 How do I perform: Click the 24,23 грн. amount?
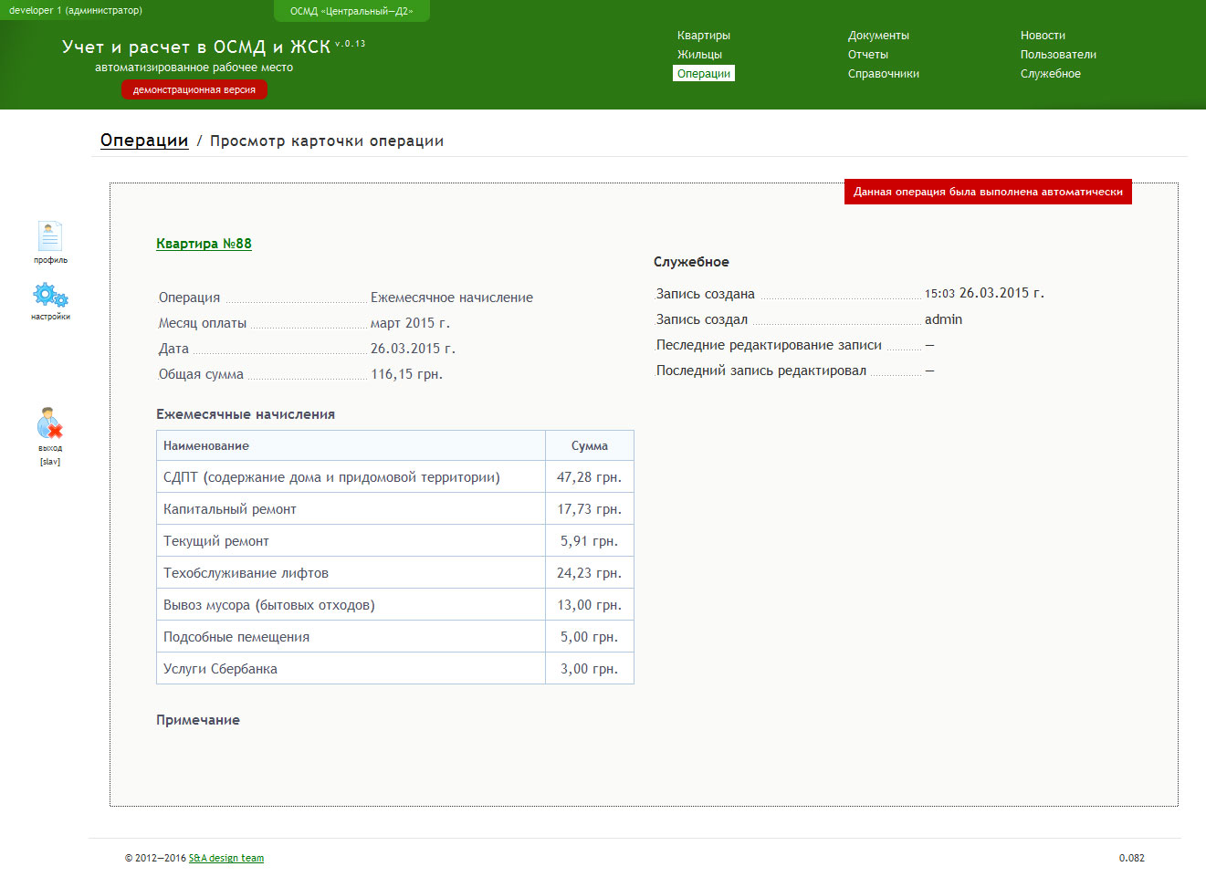coord(589,573)
